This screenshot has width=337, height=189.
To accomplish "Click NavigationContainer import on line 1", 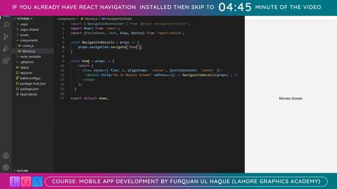I will (x=105, y=24).
